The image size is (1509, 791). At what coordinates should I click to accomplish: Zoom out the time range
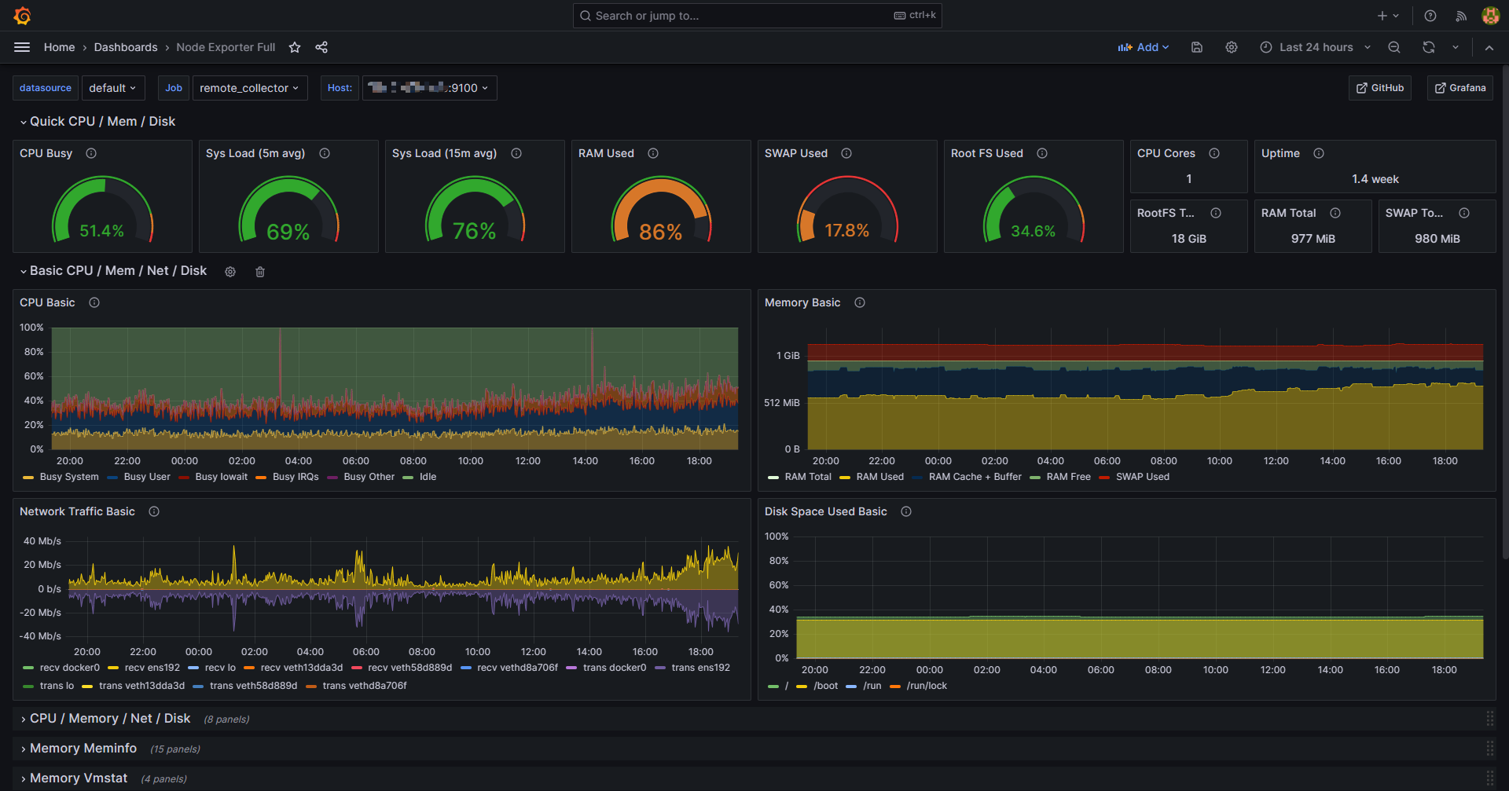coord(1394,47)
